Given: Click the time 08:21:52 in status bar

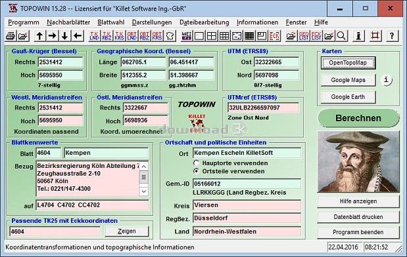Looking at the screenshot, I should pyautogui.click(x=377, y=247).
